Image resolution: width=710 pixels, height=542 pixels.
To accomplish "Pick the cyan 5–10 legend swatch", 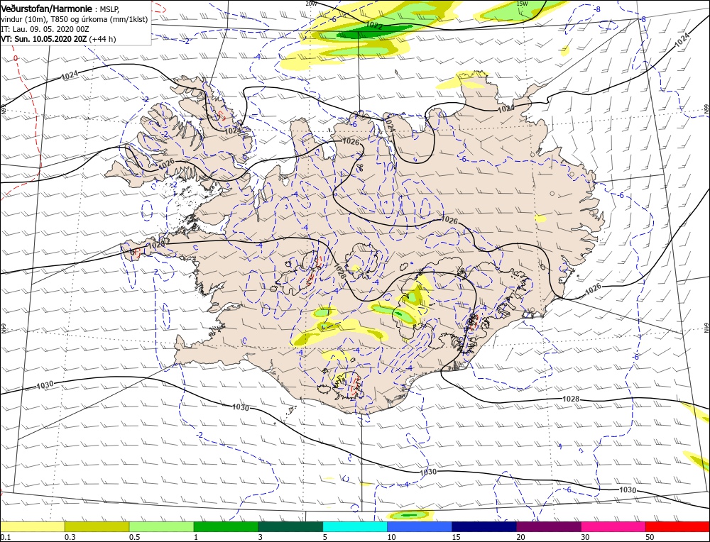I will (355, 526).
